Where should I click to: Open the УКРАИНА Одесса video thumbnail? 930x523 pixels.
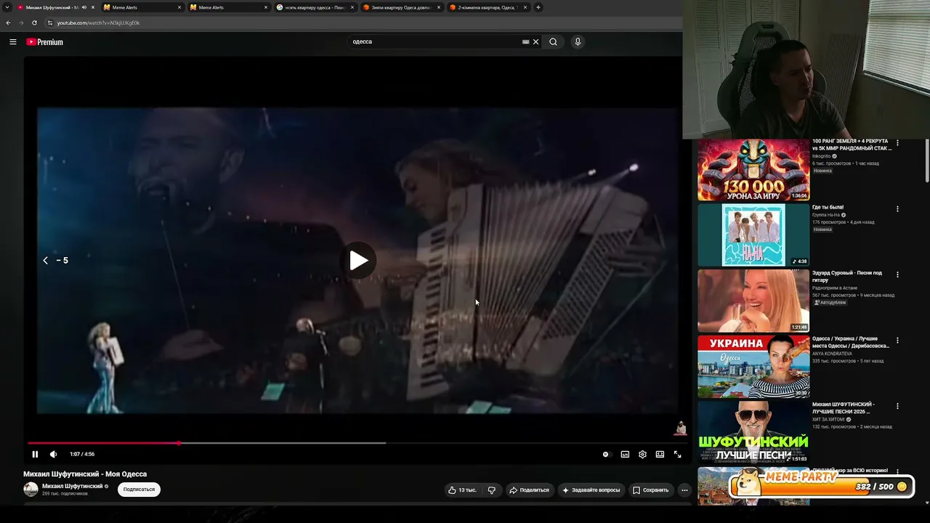[753, 366]
